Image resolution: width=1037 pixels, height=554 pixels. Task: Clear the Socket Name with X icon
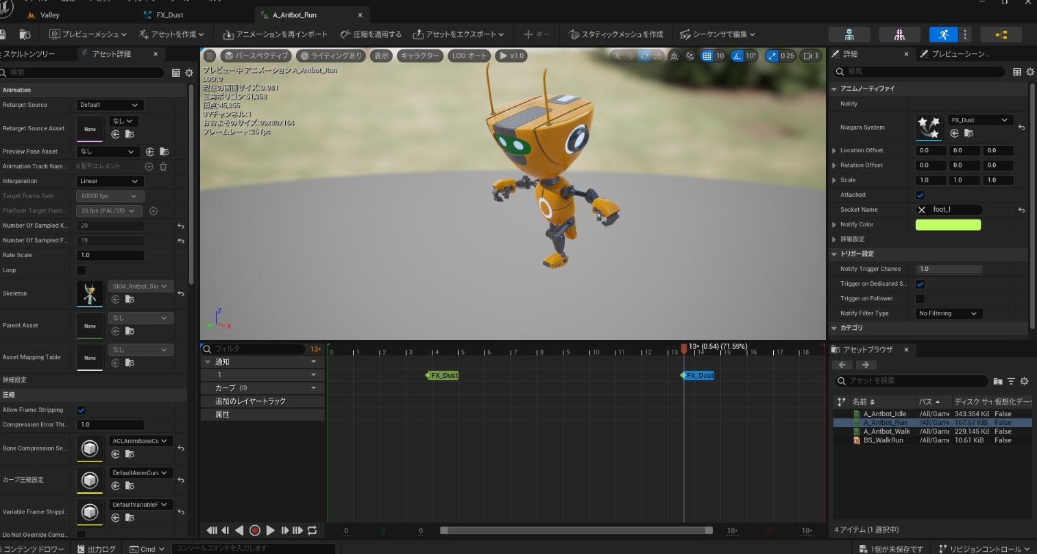click(x=922, y=210)
